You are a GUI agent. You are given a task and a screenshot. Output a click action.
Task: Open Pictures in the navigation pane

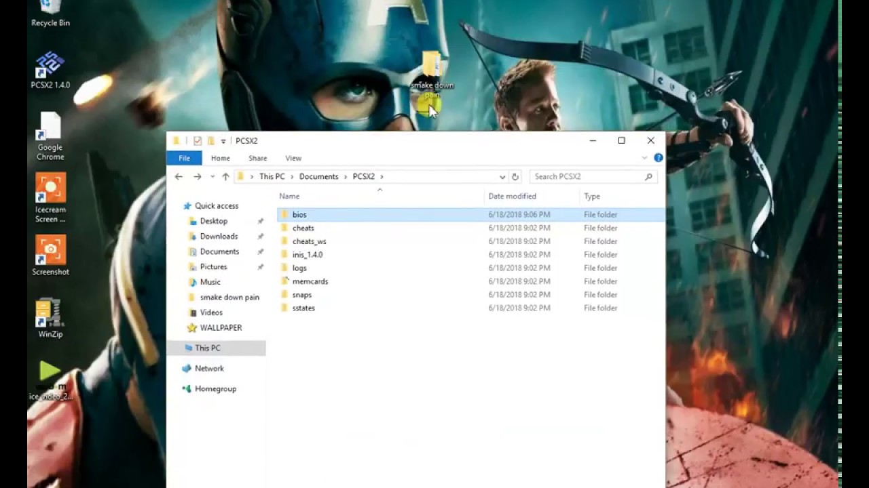213,266
